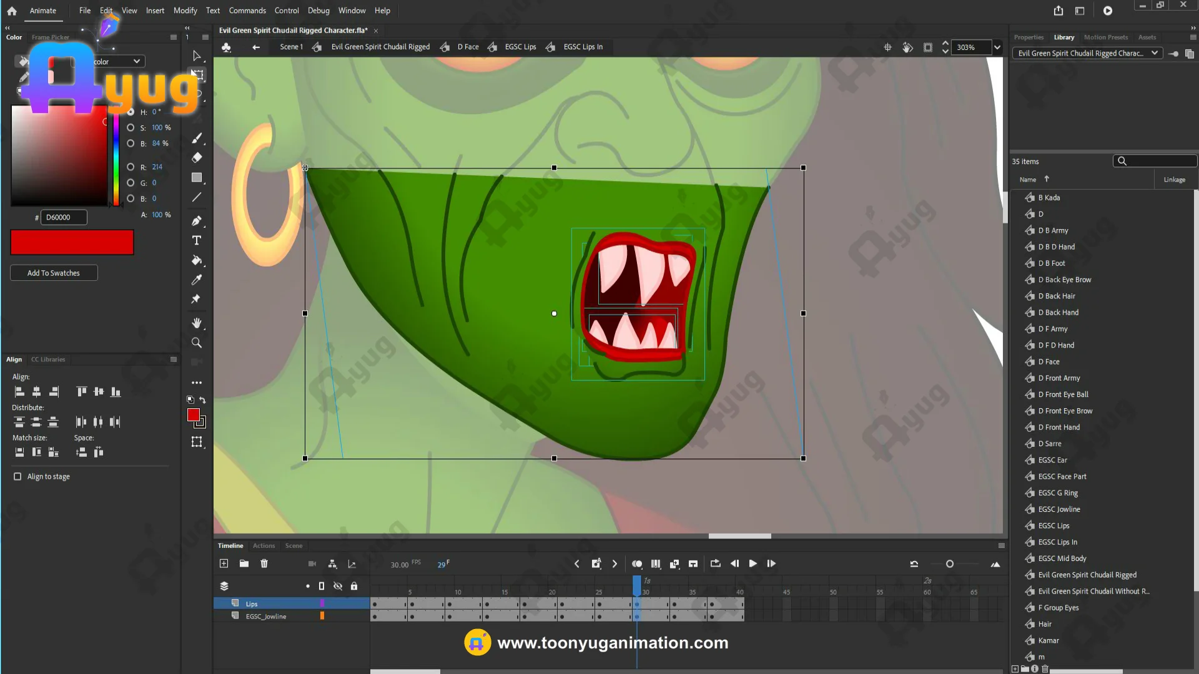This screenshot has width=1199, height=674.
Task: Select the Hue radio button
Action: [x=131, y=112]
